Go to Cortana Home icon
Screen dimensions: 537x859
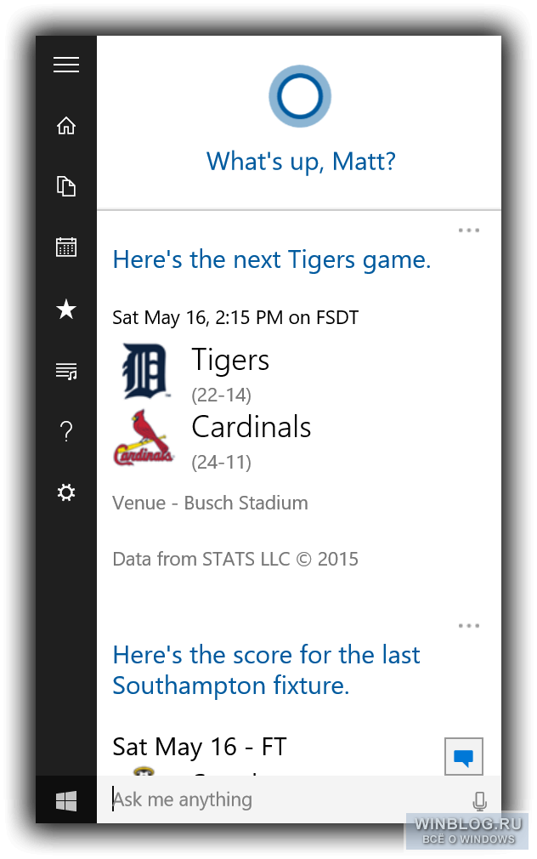point(66,126)
